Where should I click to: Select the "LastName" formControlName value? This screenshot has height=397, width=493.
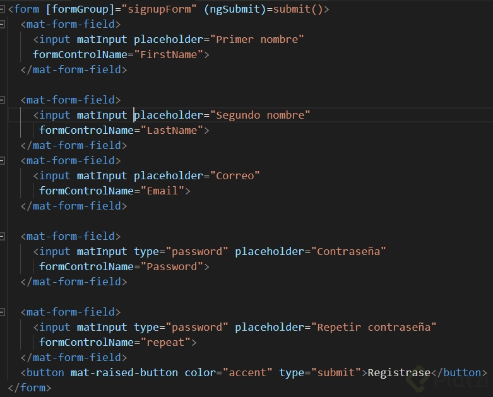tap(172, 131)
